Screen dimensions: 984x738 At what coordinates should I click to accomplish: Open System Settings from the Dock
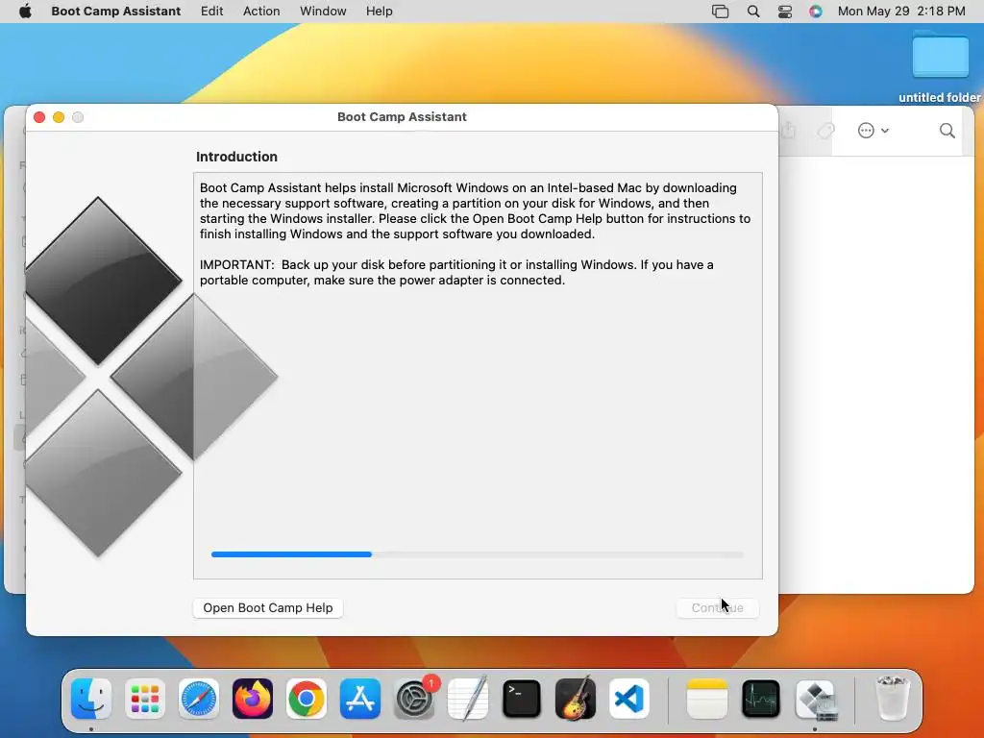pos(414,699)
